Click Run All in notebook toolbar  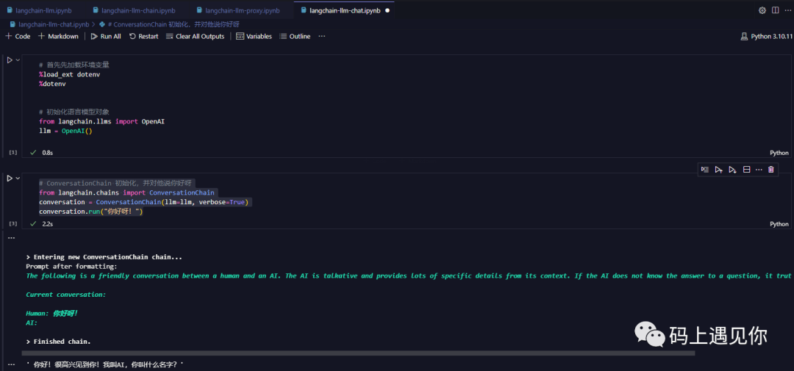pyautogui.click(x=106, y=37)
